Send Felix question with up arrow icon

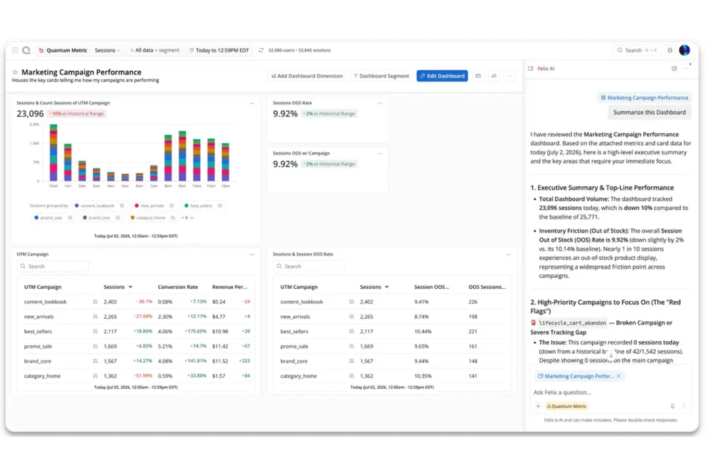pos(684,406)
